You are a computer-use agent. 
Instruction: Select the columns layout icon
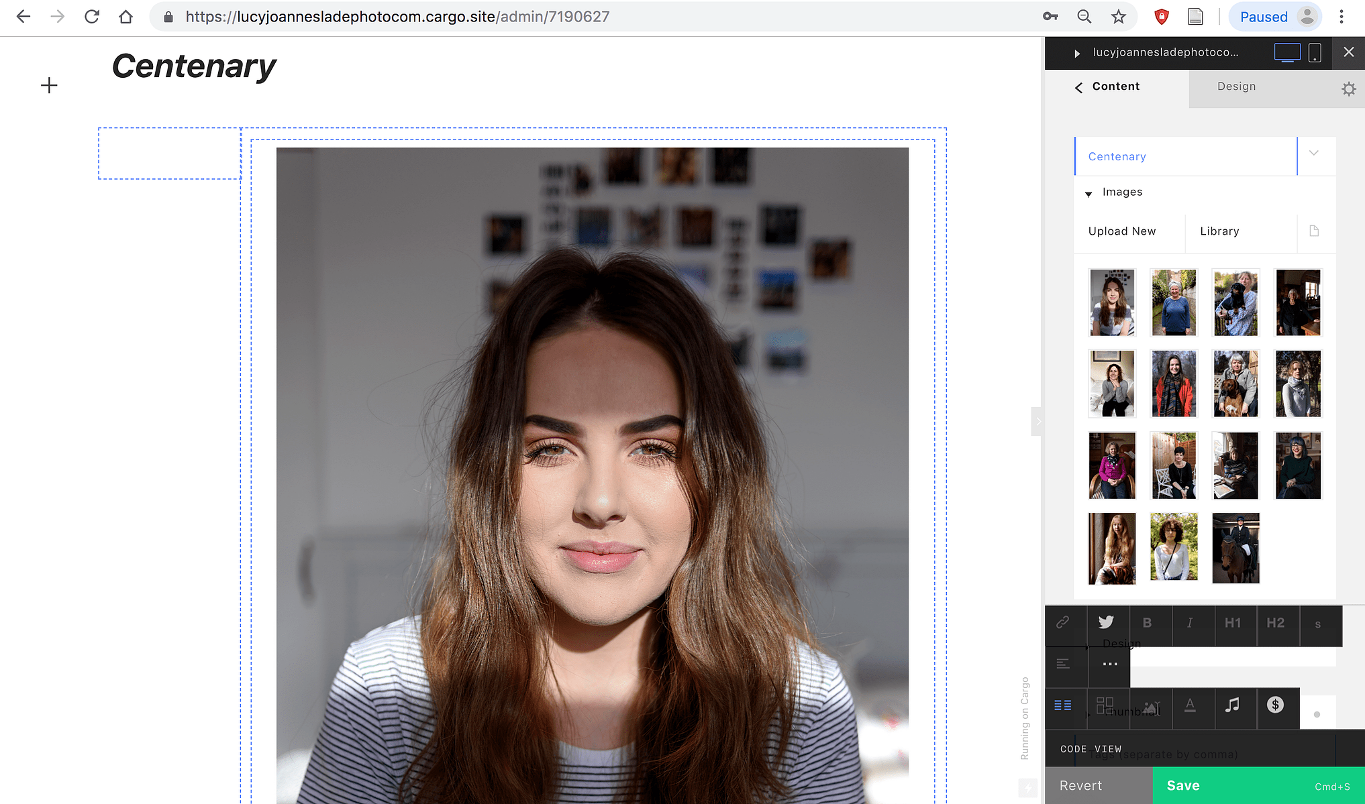tap(1063, 705)
